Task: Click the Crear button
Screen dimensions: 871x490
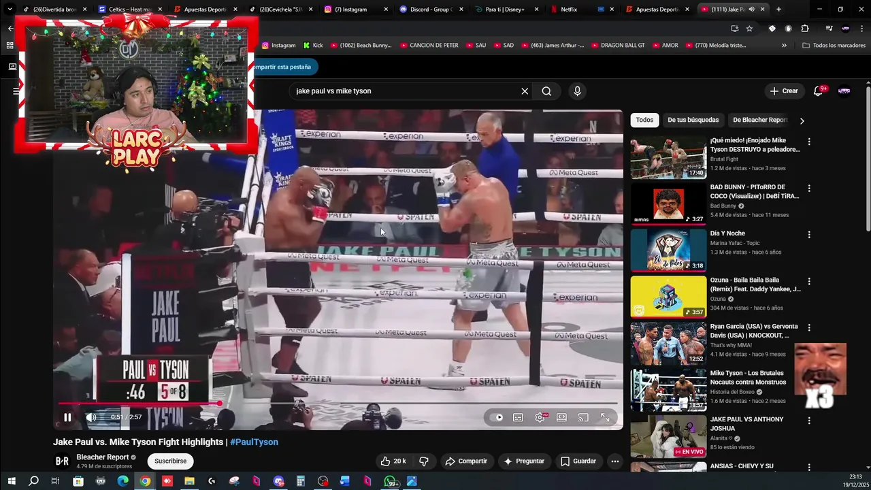Action: (783, 91)
